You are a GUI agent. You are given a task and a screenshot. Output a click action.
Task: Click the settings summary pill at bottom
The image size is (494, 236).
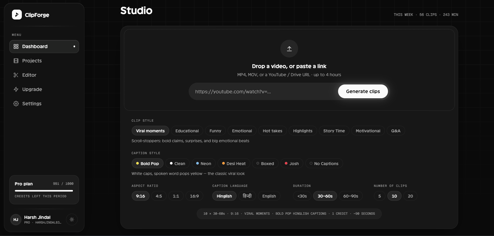[x=289, y=214]
